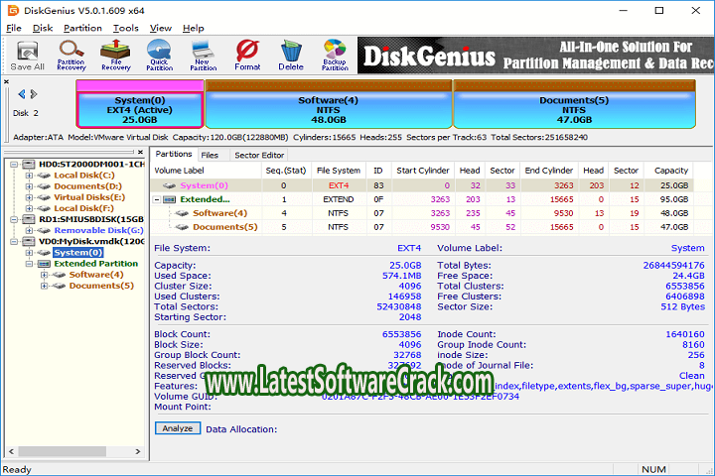Switch to the Sector Editor tab
This screenshot has height=476, width=715.
(258, 155)
